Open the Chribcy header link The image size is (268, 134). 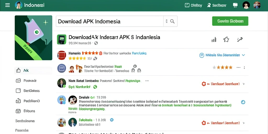point(193,5)
